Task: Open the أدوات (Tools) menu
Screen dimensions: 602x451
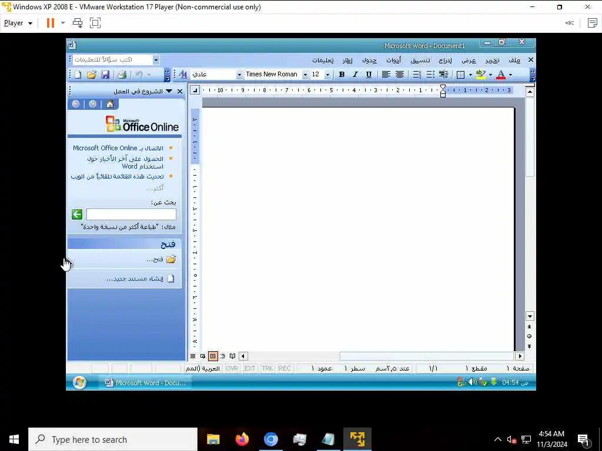Action: [393, 60]
